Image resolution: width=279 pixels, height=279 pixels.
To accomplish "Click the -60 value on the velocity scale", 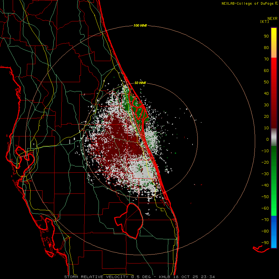I will click(265, 208).
